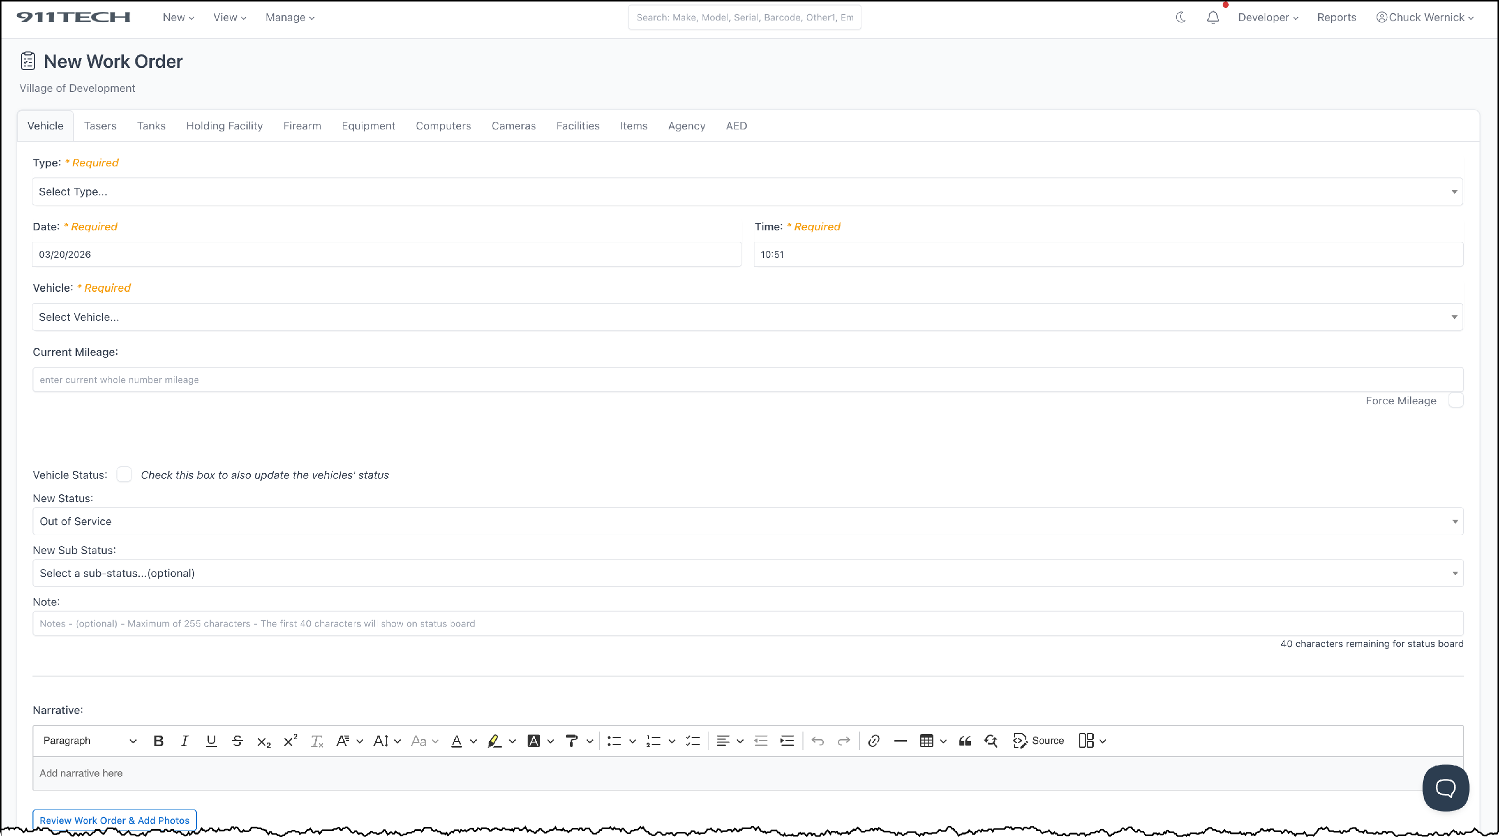Click the strikethrough icon
This screenshot has height=837, width=1499.
(237, 741)
